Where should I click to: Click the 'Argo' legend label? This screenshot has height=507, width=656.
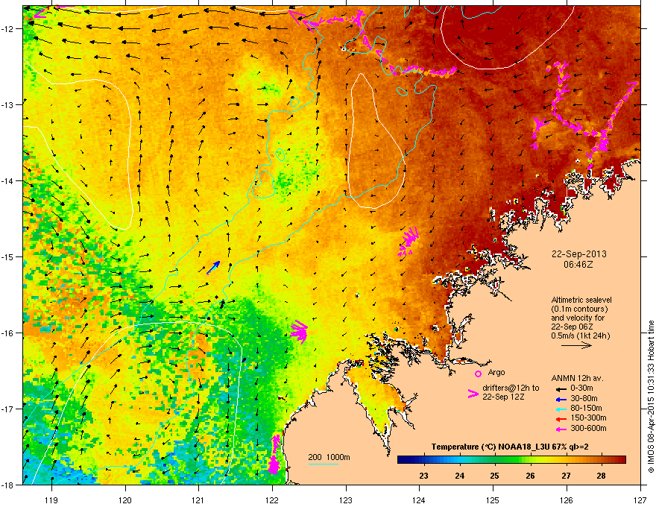(496, 372)
